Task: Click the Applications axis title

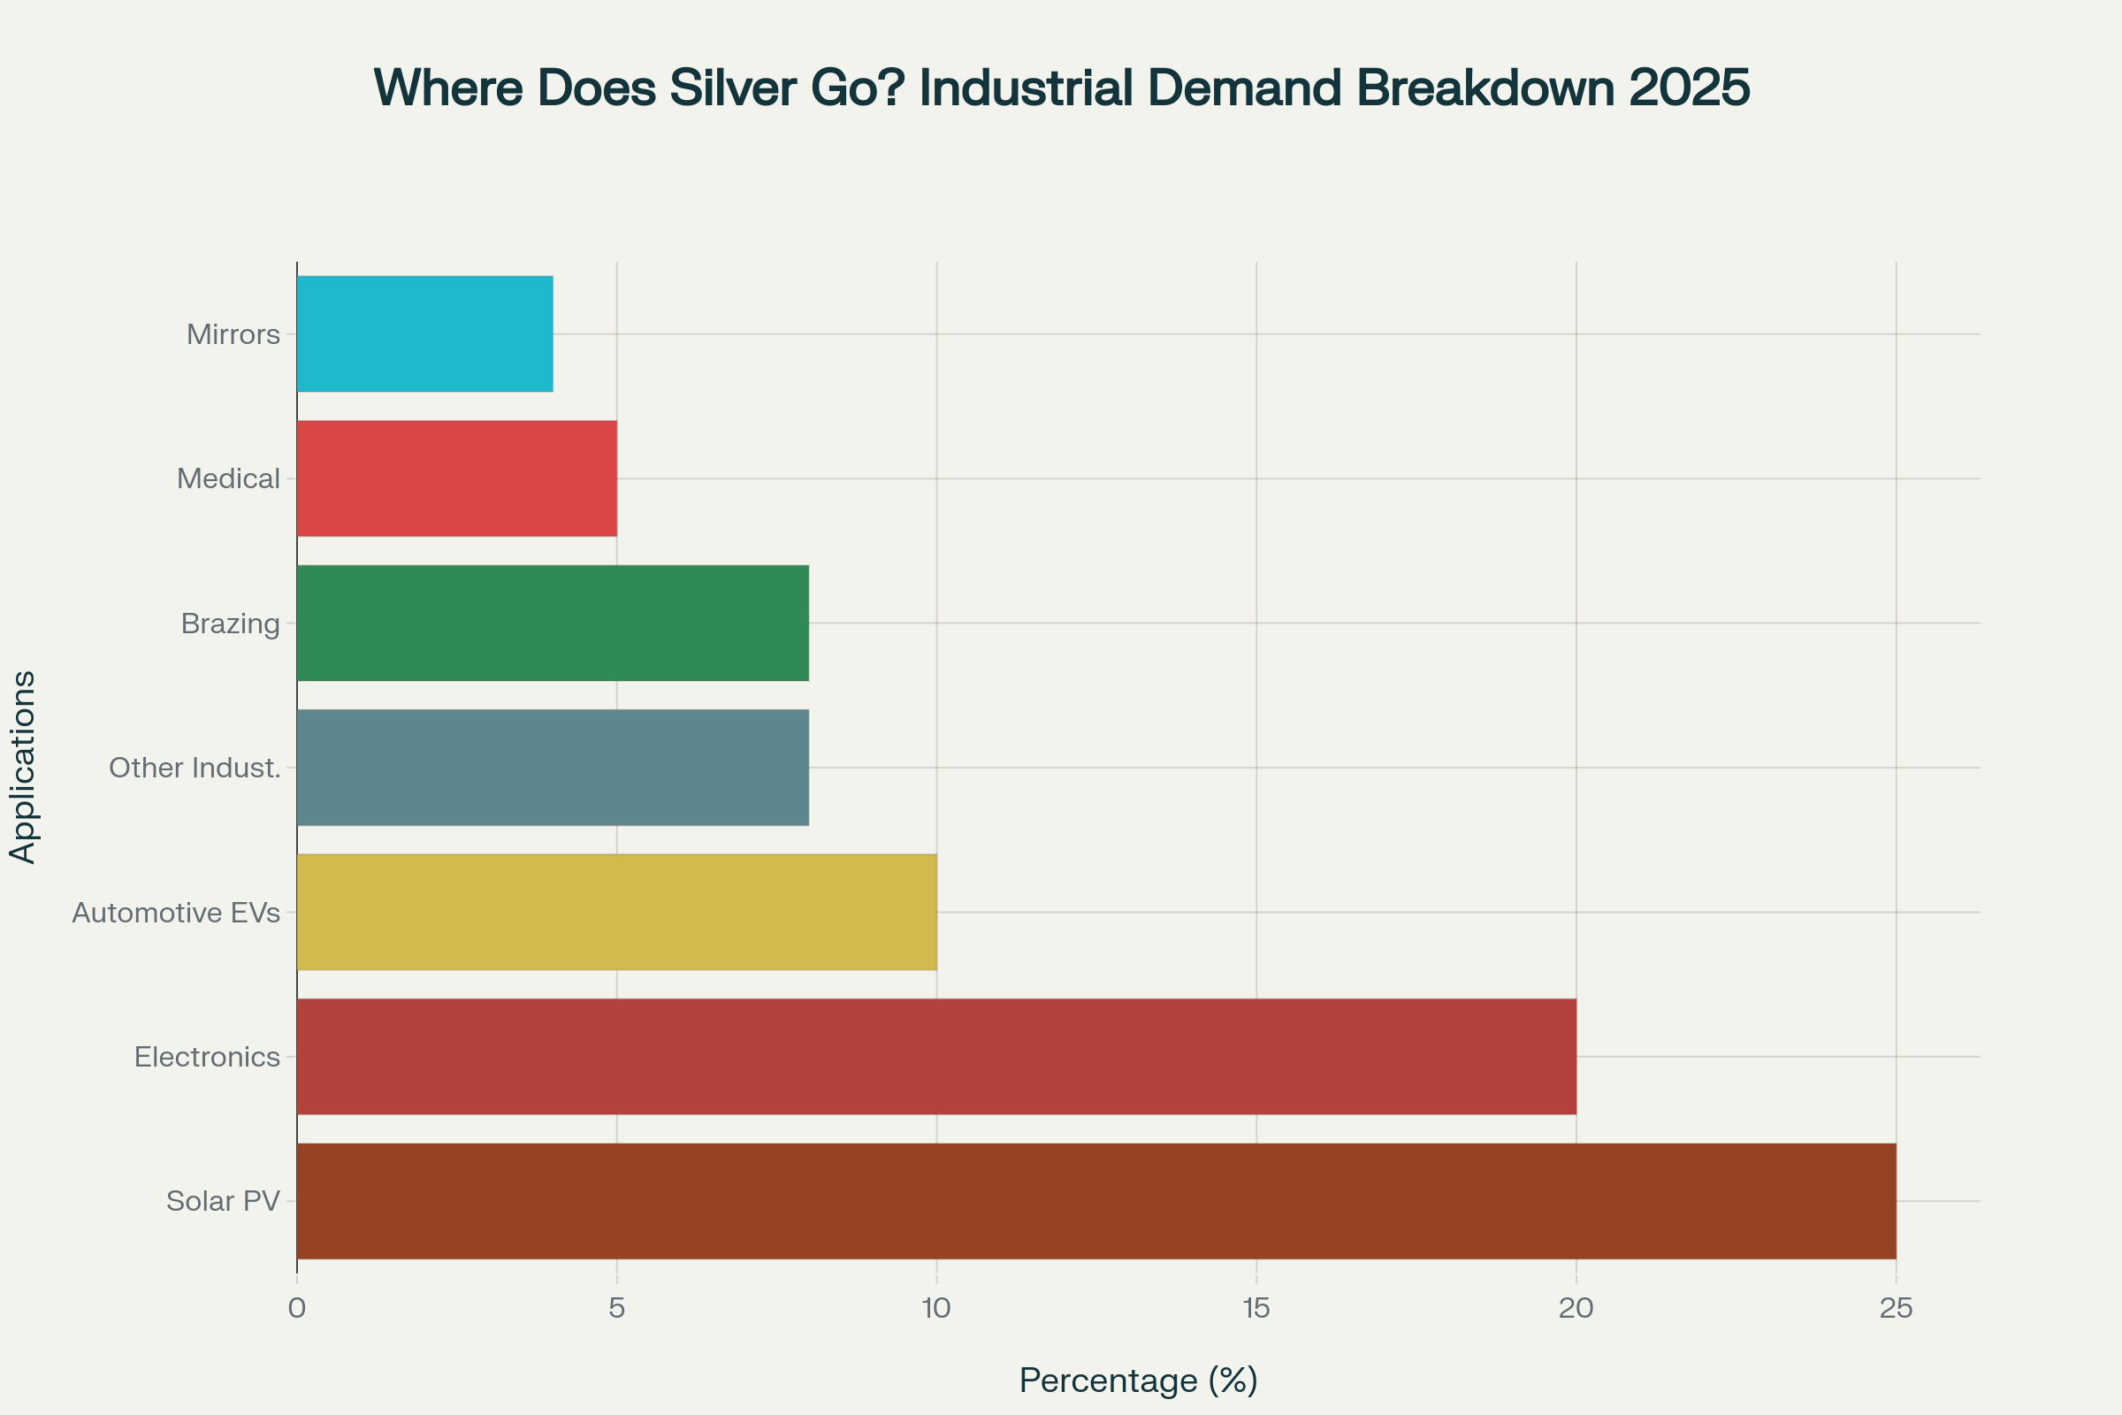Action: point(23,767)
